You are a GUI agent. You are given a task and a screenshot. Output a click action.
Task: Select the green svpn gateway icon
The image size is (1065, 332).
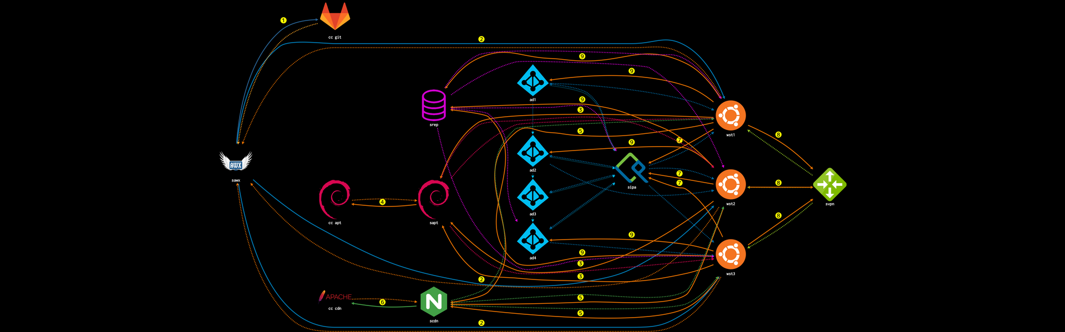point(830,184)
